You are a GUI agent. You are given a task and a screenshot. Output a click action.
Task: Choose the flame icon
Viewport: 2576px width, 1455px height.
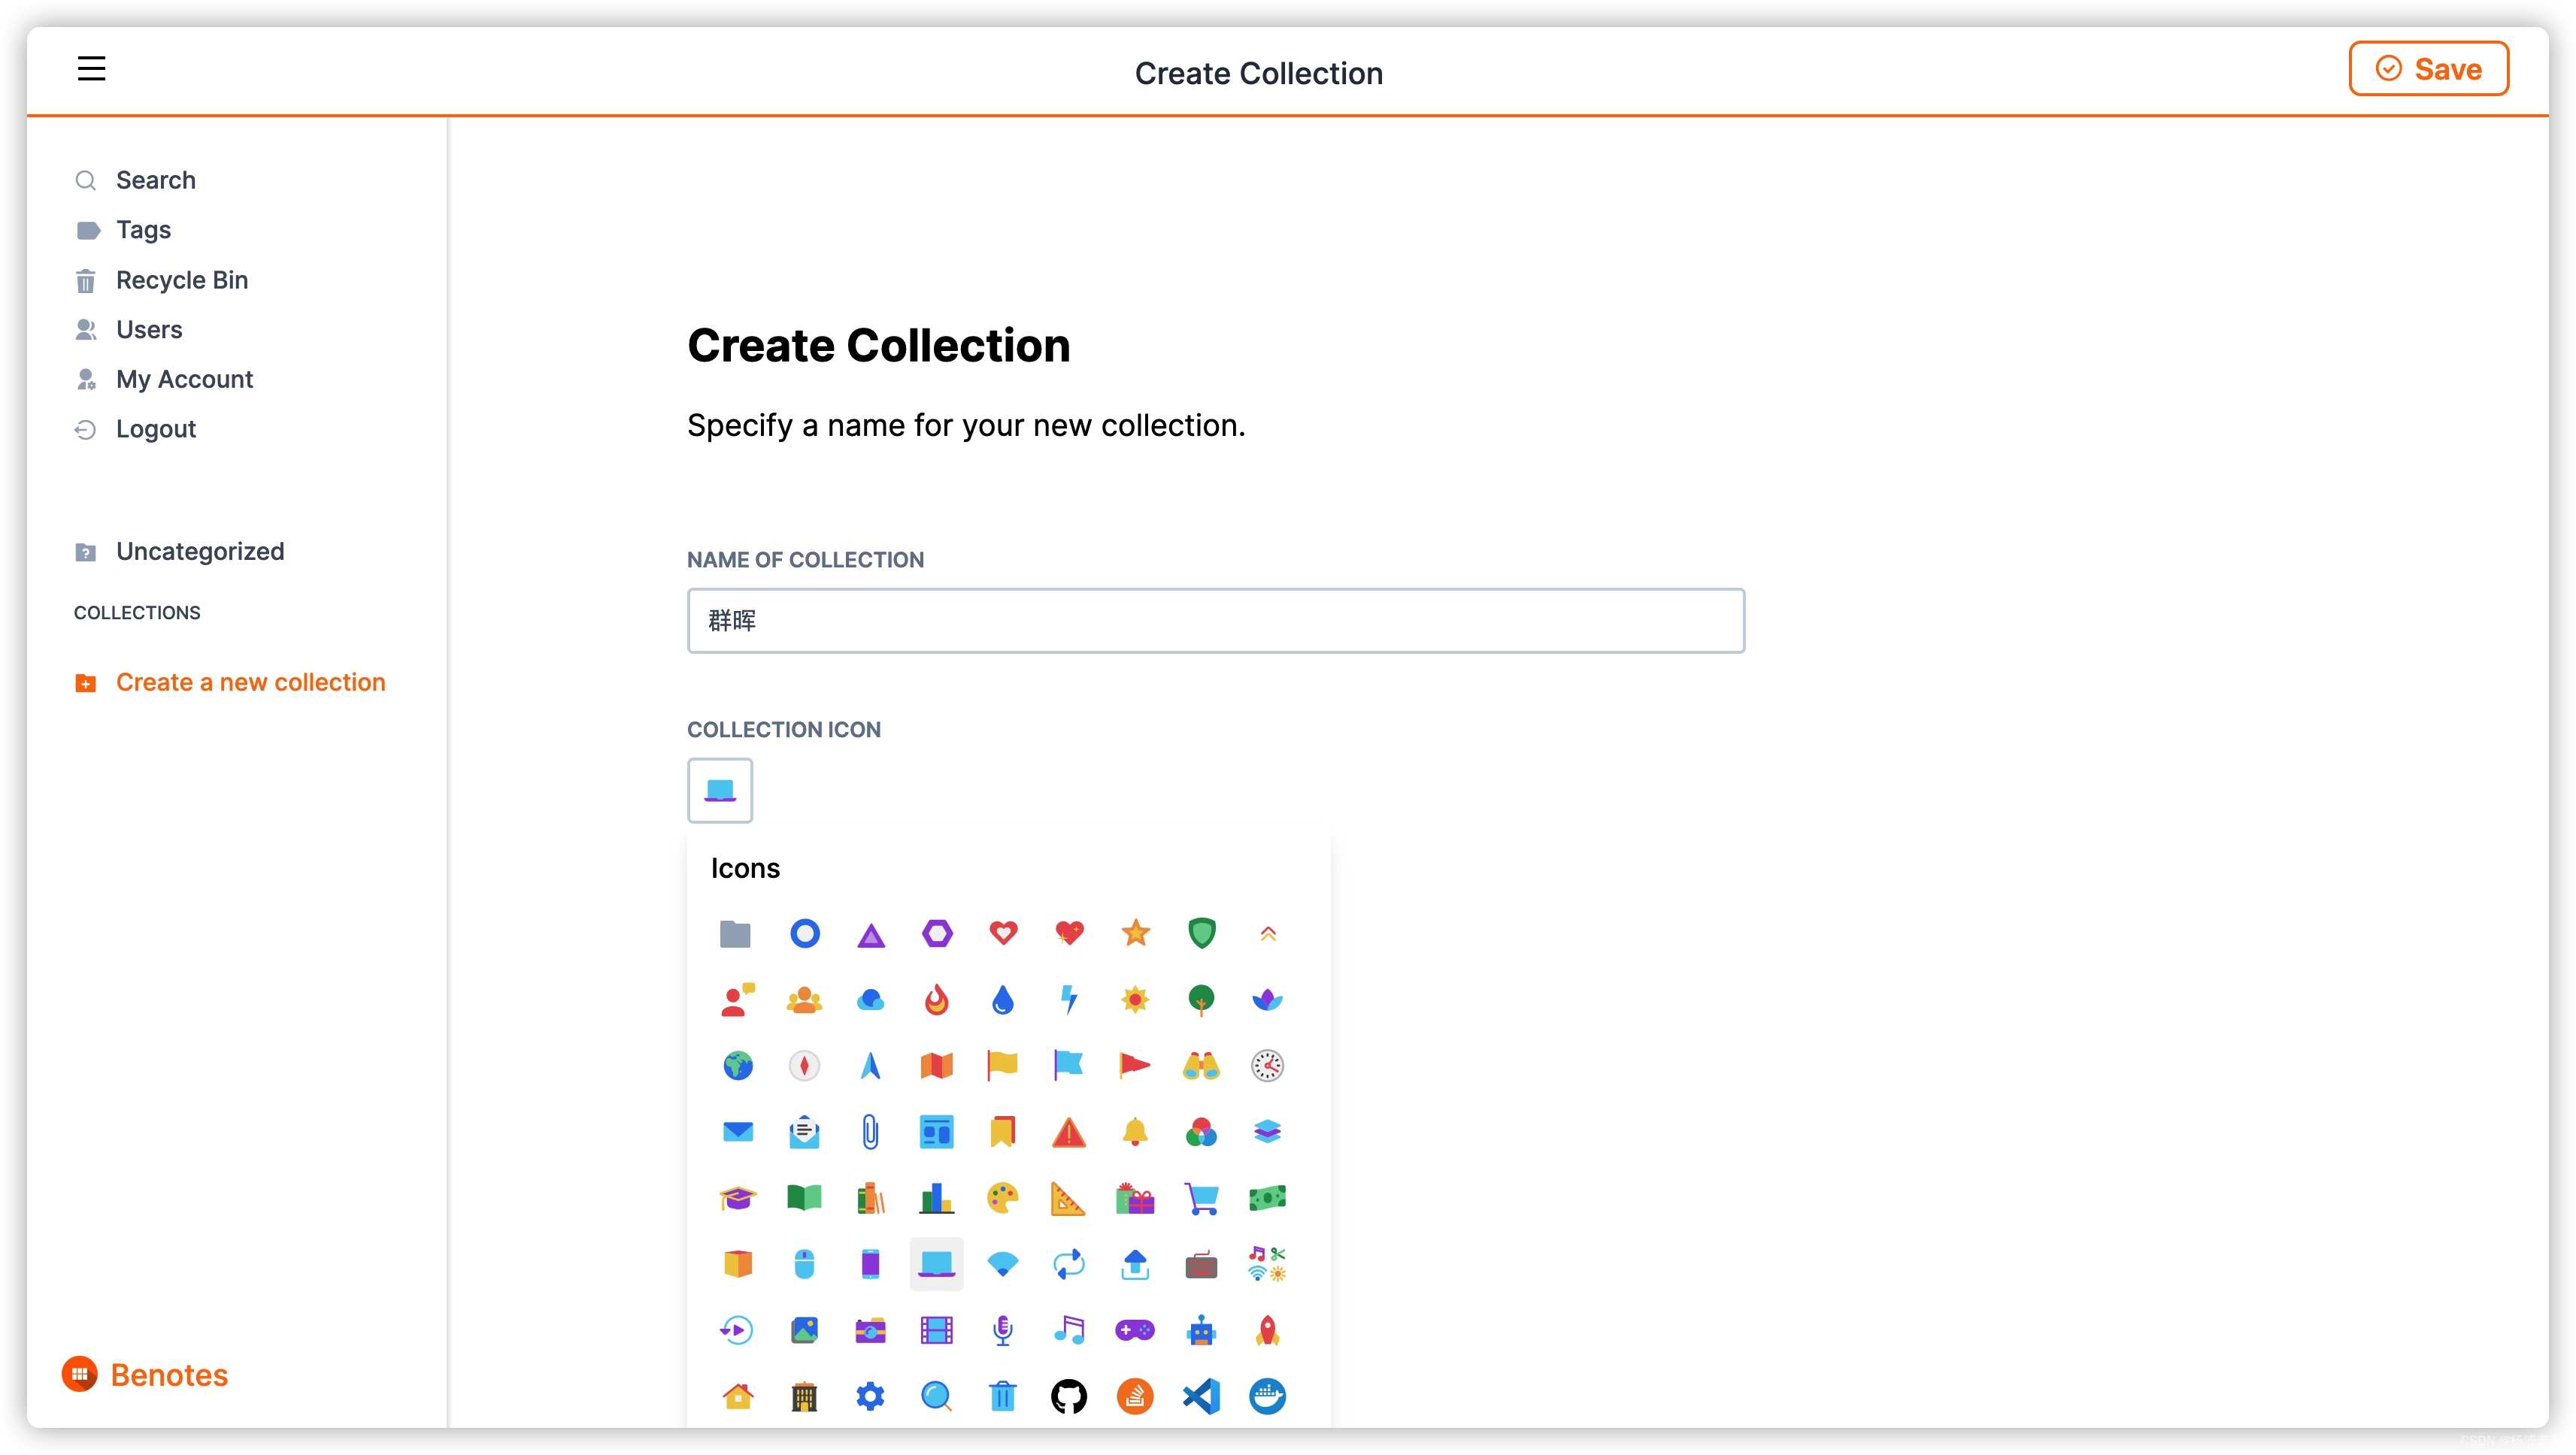(x=937, y=1000)
